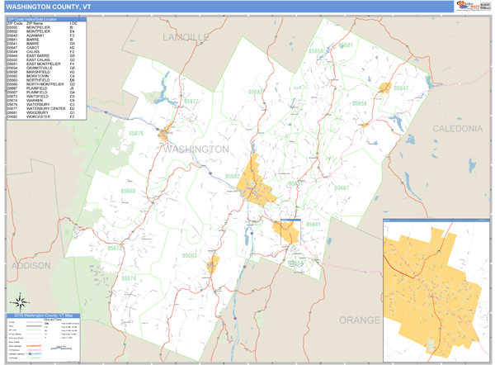The height and width of the screenshot is (365, 495).
Task: Click the 2016 Washington County legend header
Action: click(43, 315)
